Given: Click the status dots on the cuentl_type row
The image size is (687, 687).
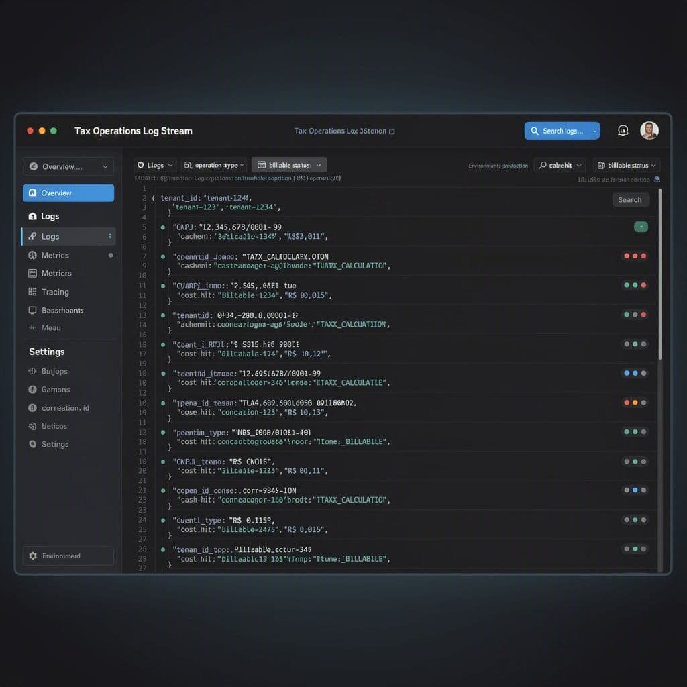Looking at the screenshot, I should tap(635, 520).
